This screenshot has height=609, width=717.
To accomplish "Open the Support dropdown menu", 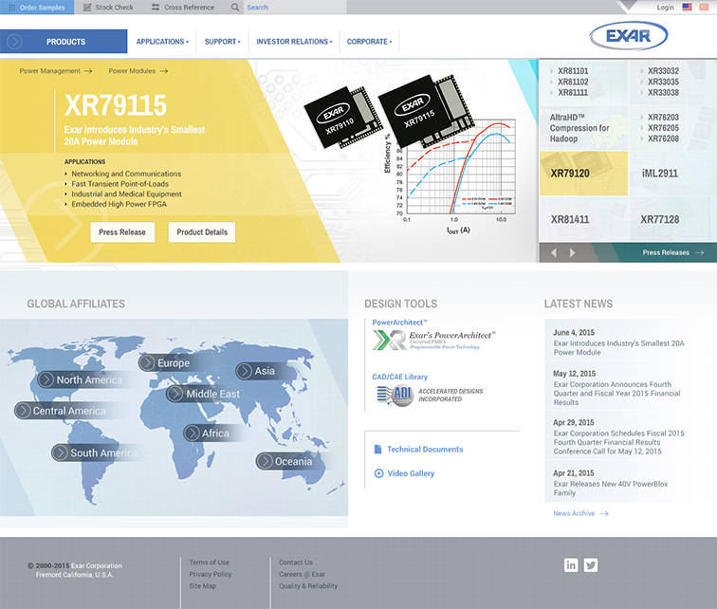I will click(223, 42).
